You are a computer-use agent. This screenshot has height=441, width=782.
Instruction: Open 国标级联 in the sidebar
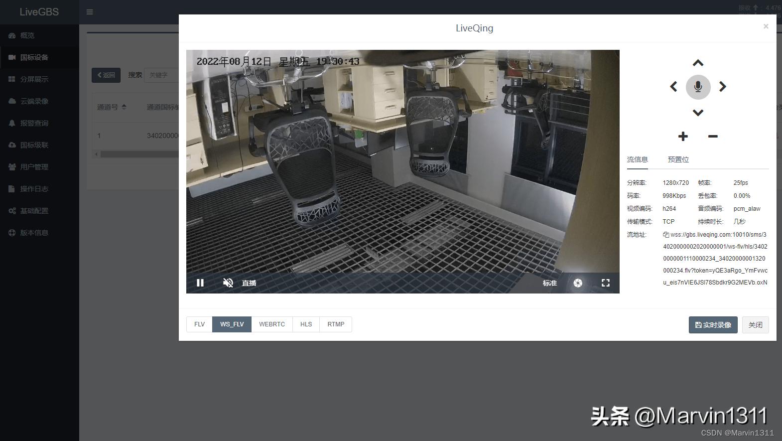39,145
